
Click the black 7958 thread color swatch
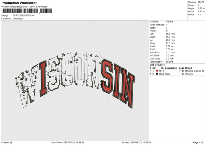[157, 74]
